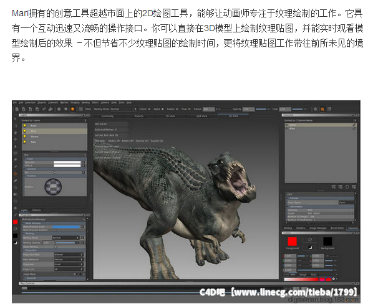Viewport: 378px width, 304px height.
Task: Select light One in the Lights list
Action: pos(54,131)
